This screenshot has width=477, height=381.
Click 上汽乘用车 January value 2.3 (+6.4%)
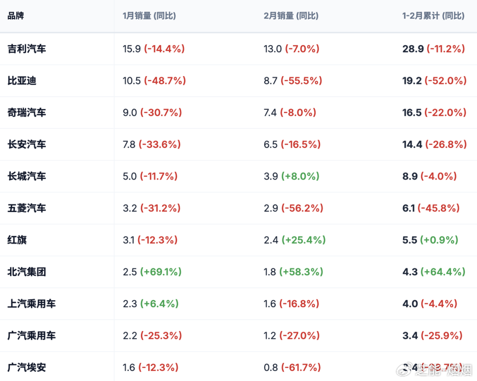coord(151,303)
